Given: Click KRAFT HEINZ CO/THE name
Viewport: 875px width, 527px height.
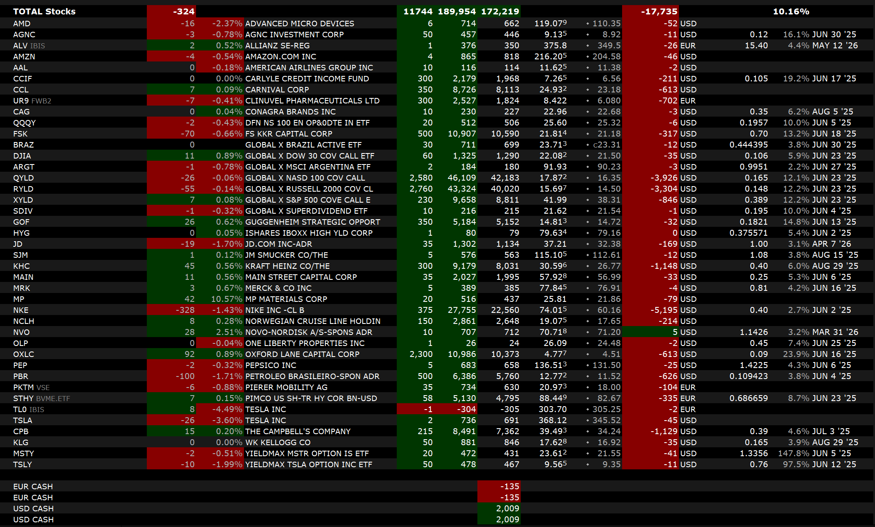Looking at the screenshot, I should (x=287, y=266).
